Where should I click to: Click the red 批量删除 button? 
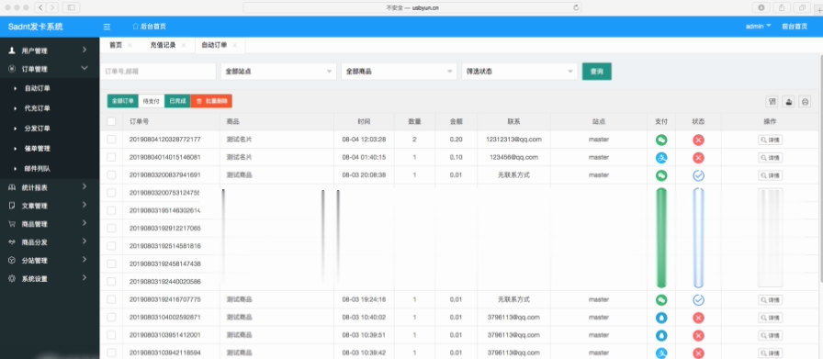[211, 101]
